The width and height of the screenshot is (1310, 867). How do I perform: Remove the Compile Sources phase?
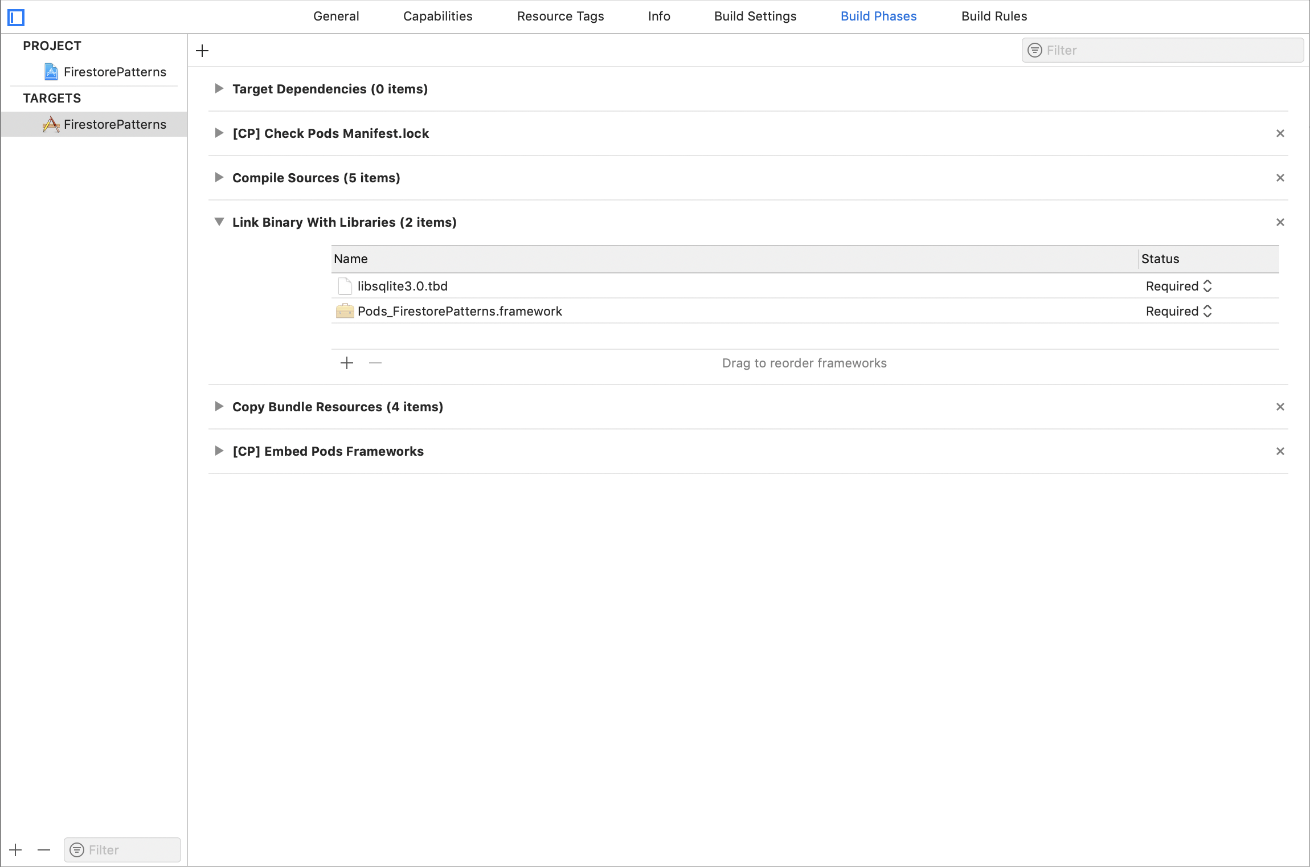(x=1280, y=178)
